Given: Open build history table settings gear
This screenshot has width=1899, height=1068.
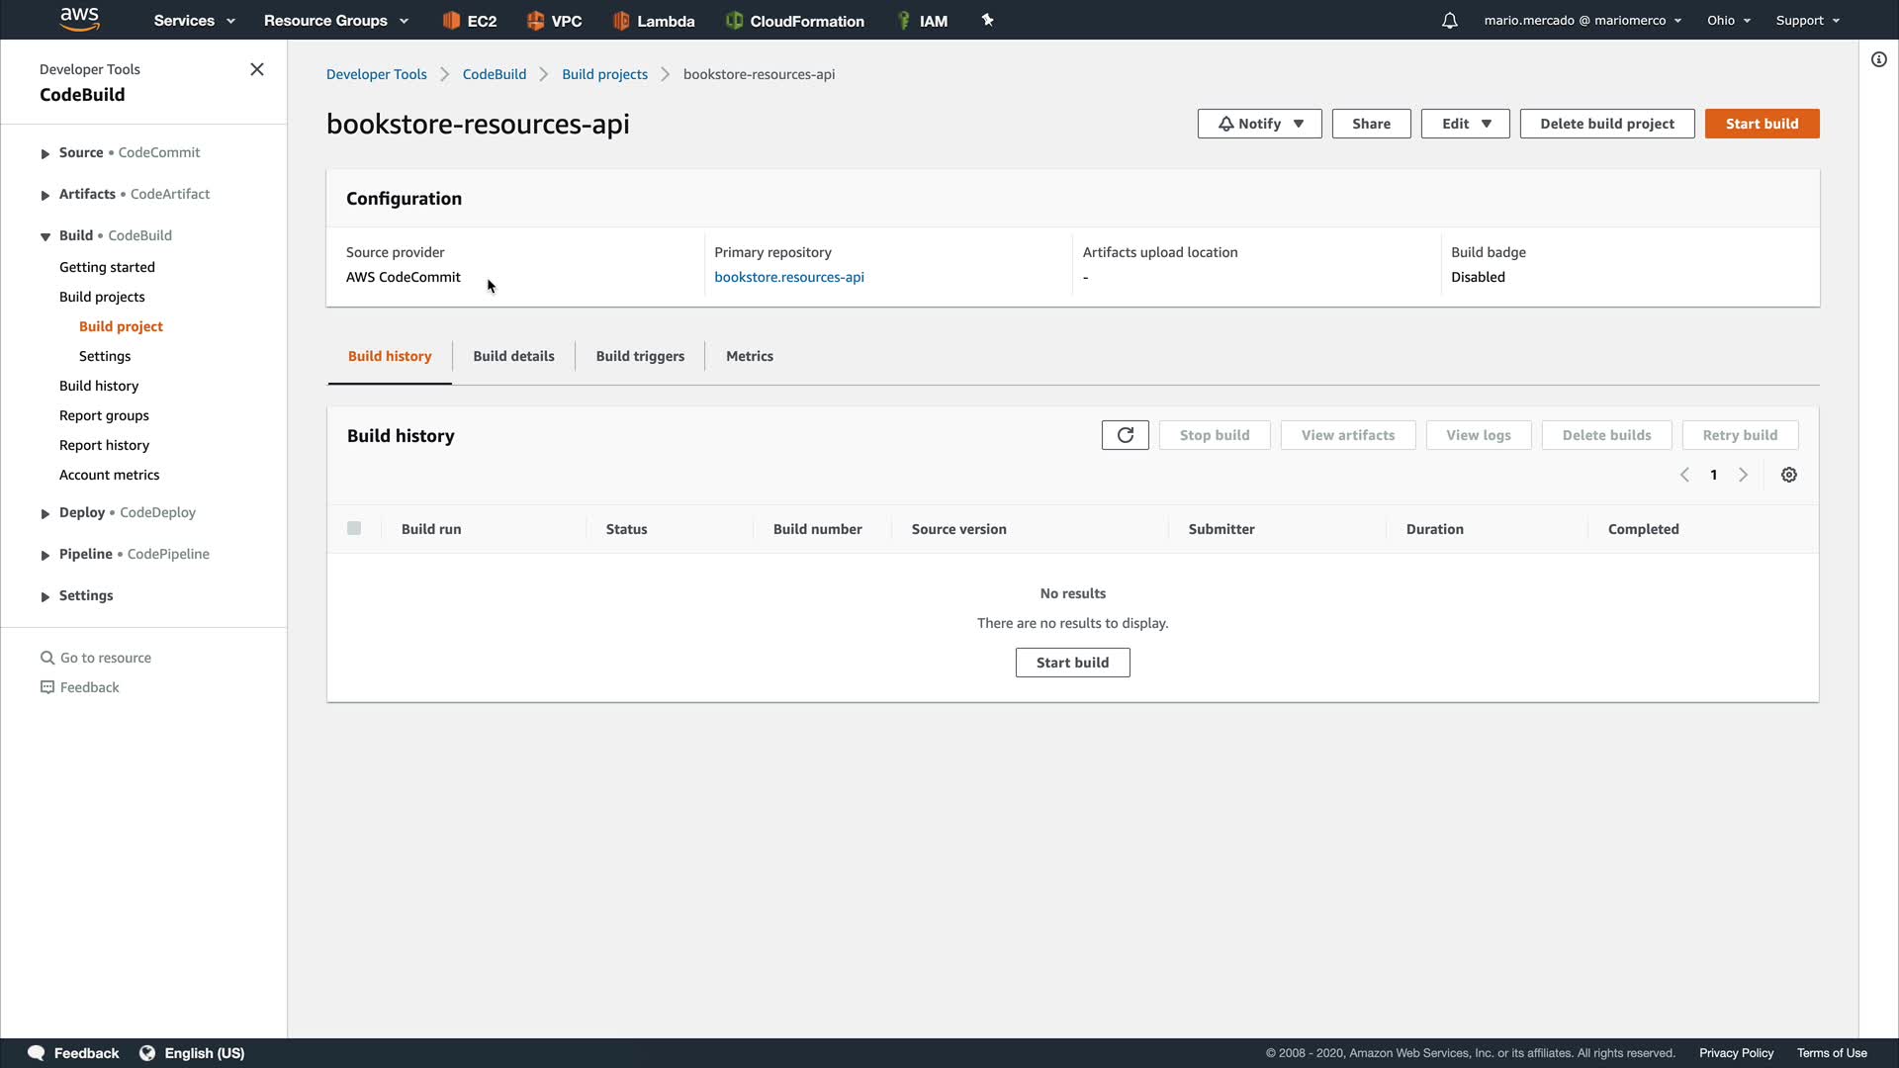Looking at the screenshot, I should point(1788,475).
